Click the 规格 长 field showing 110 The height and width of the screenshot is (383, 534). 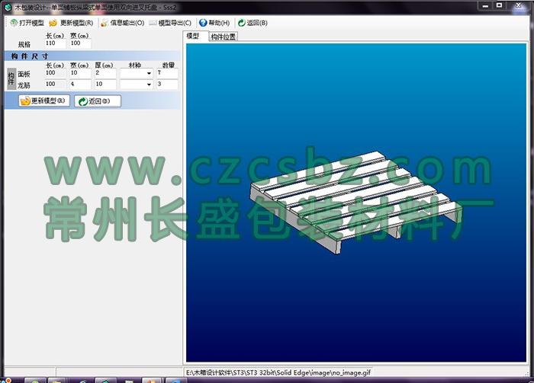point(56,43)
